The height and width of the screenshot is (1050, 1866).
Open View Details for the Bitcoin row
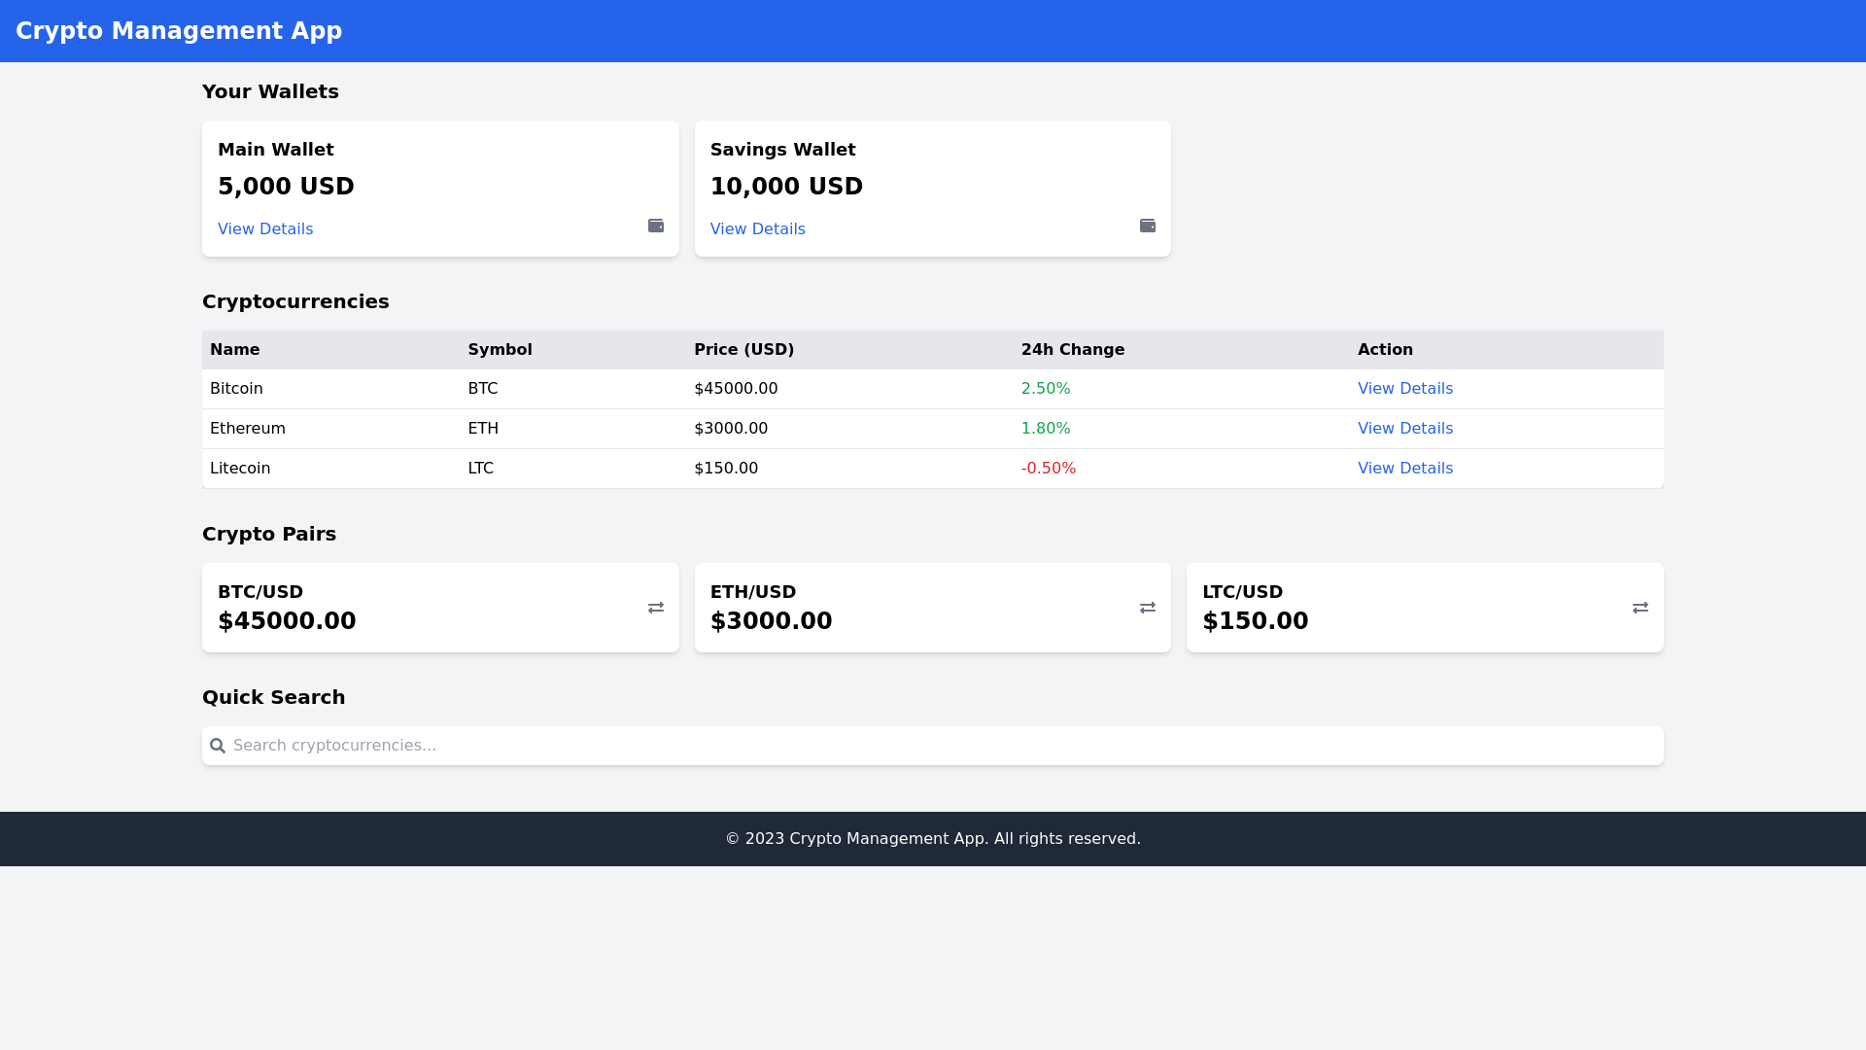(1405, 389)
